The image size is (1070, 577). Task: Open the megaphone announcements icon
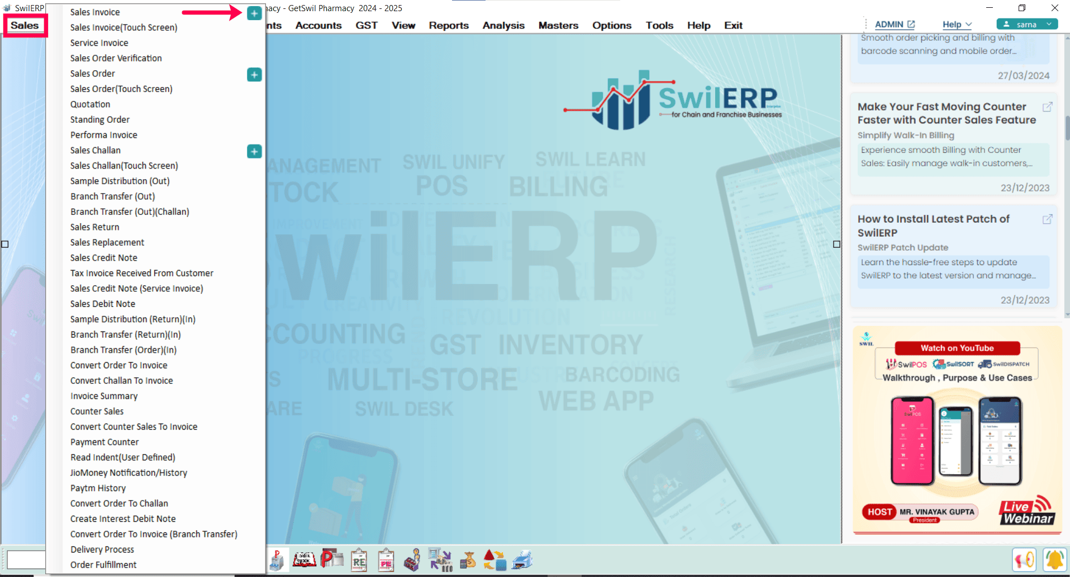[1024, 560]
